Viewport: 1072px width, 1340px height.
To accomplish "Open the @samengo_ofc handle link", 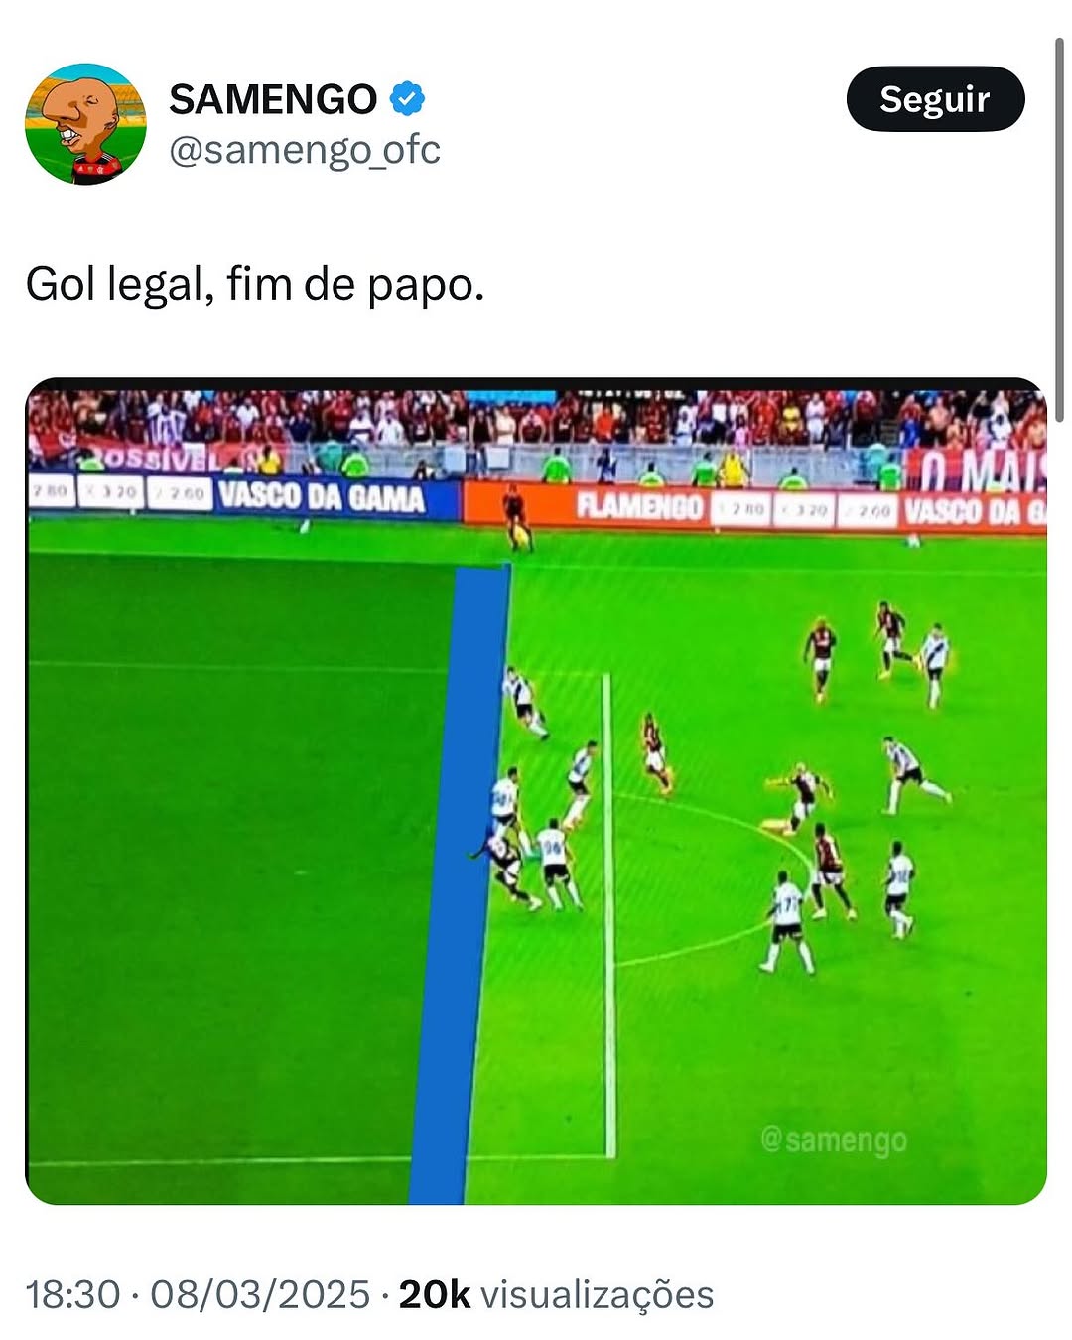I will [305, 150].
